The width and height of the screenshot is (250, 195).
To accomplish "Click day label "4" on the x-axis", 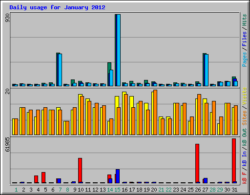I will [38, 190].
